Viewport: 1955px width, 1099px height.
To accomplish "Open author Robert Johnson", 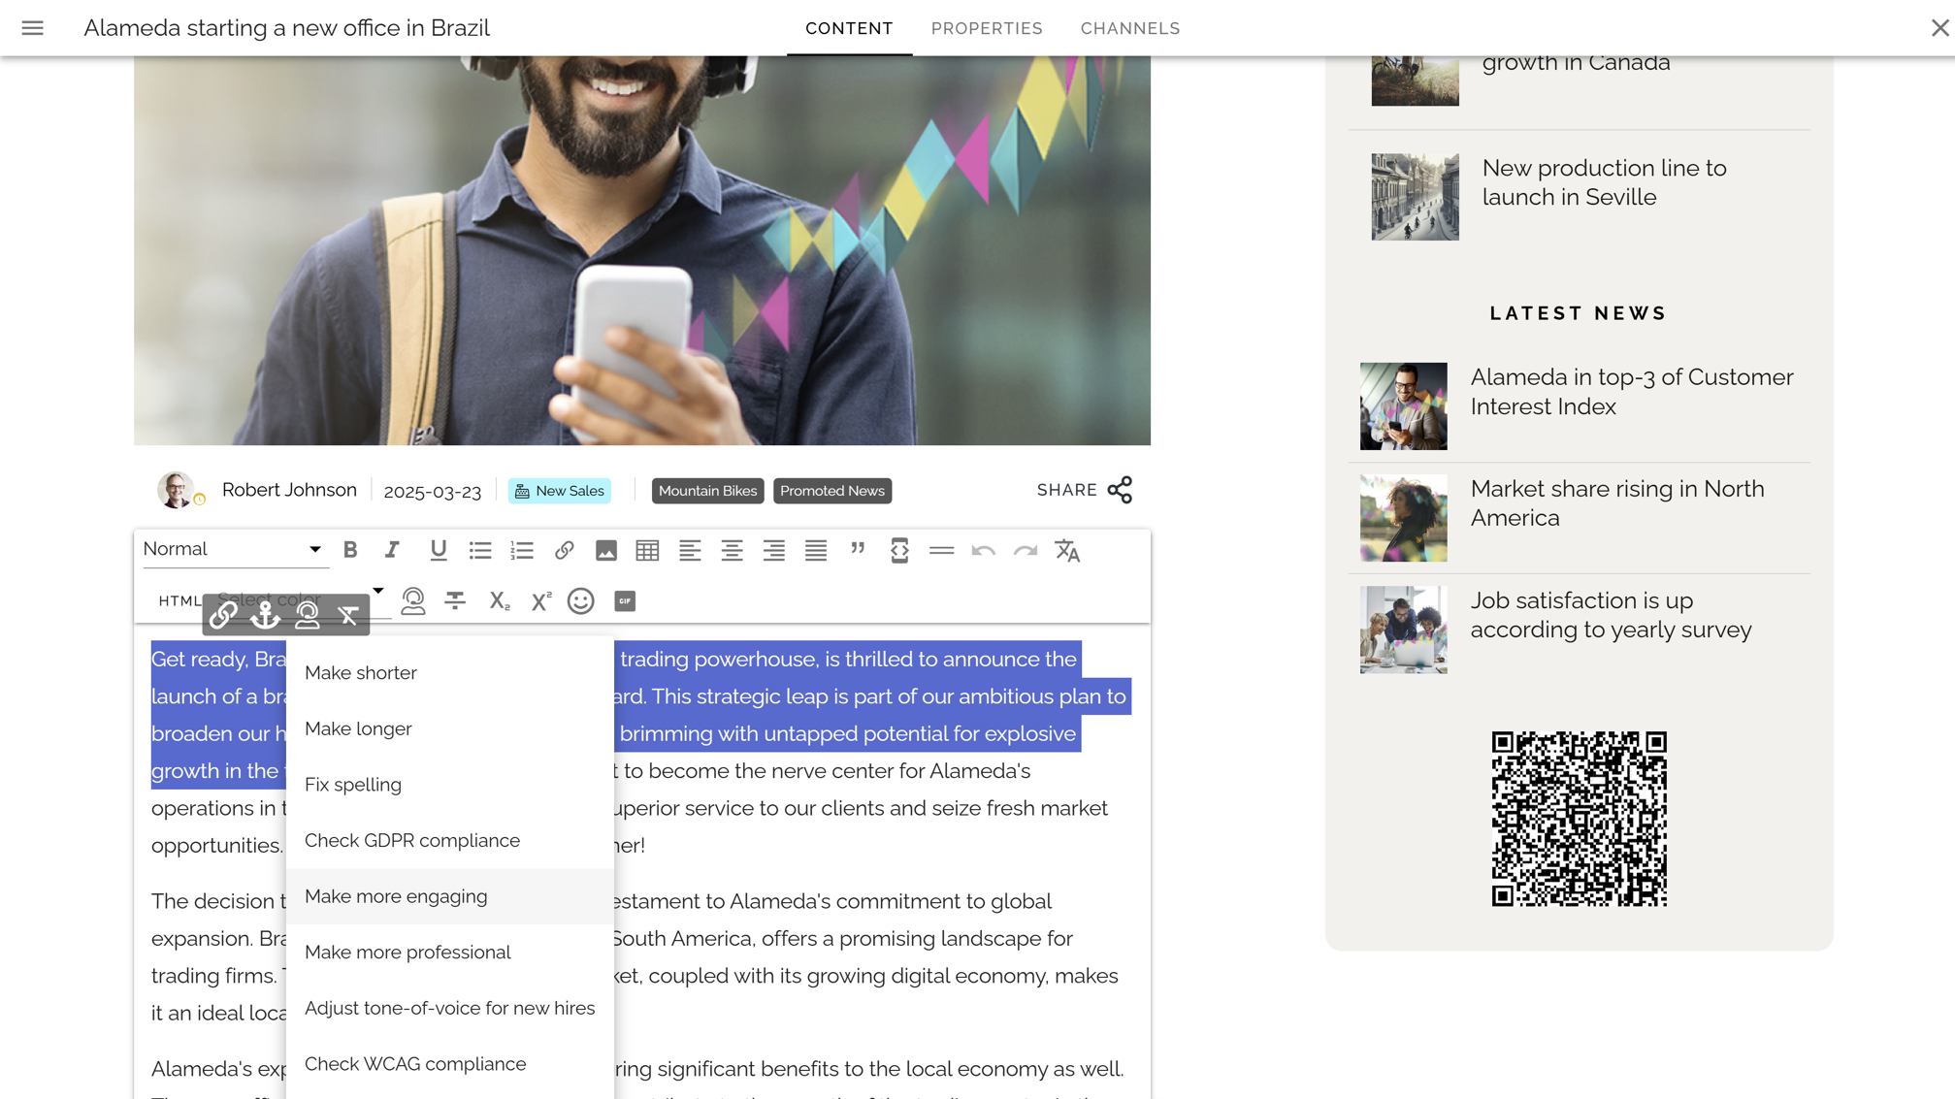I will (289, 490).
